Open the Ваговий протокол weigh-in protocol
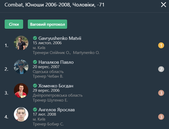 tap(47, 24)
